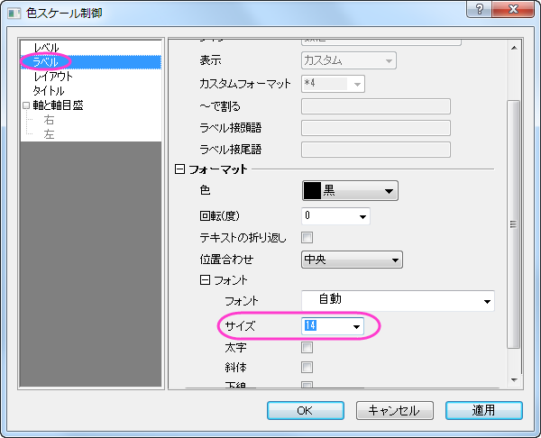
Task: Select レベル in the left tree
Action: point(47,48)
